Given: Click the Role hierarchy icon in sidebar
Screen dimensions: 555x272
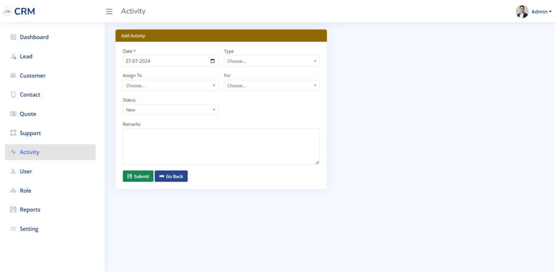Looking at the screenshot, I should point(14,191).
